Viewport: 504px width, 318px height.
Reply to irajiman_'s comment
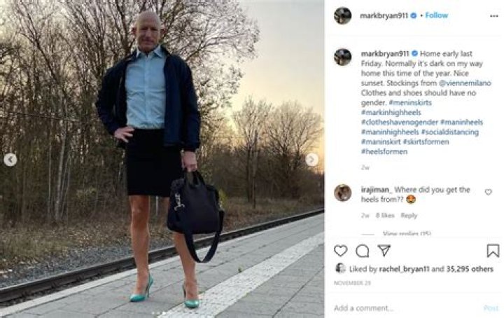pyautogui.click(x=409, y=216)
